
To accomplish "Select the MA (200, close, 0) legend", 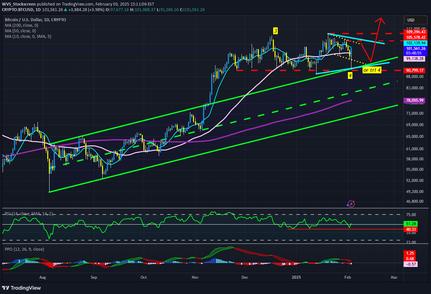I will tap(22, 25).
